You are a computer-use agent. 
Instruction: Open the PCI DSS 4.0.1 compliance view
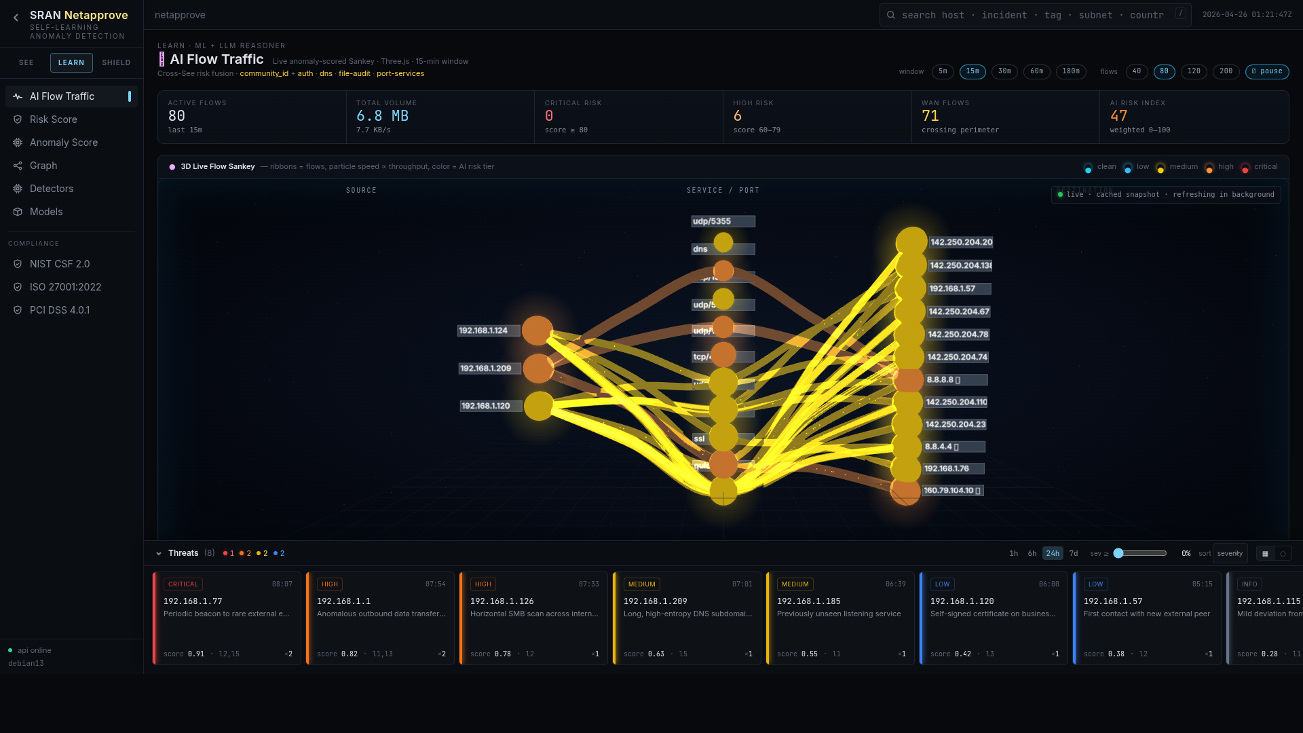pos(60,309)
